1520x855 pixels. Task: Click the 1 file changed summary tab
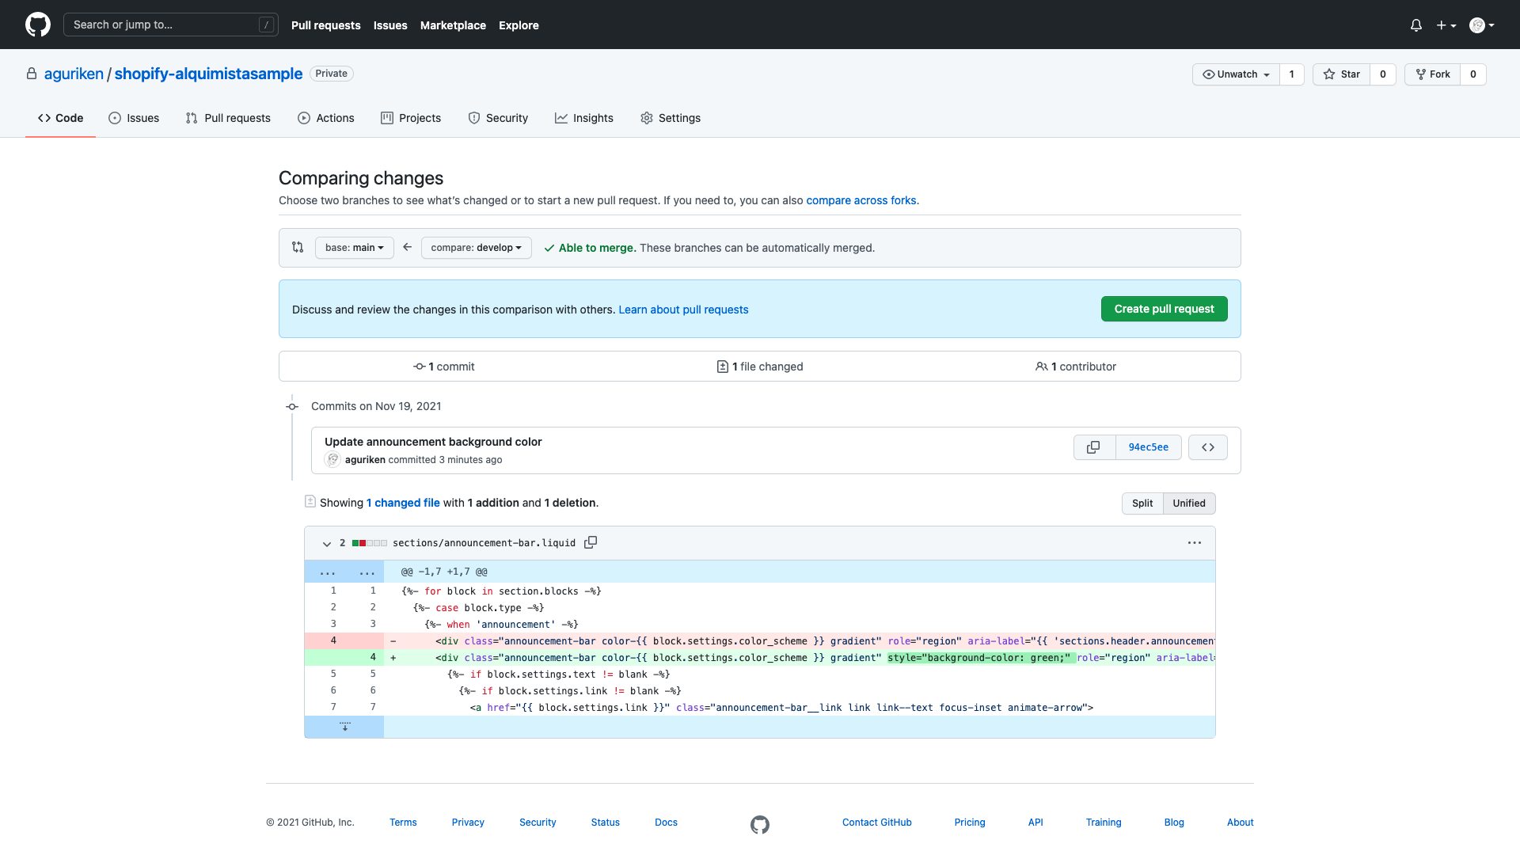(x=759, y=367)
